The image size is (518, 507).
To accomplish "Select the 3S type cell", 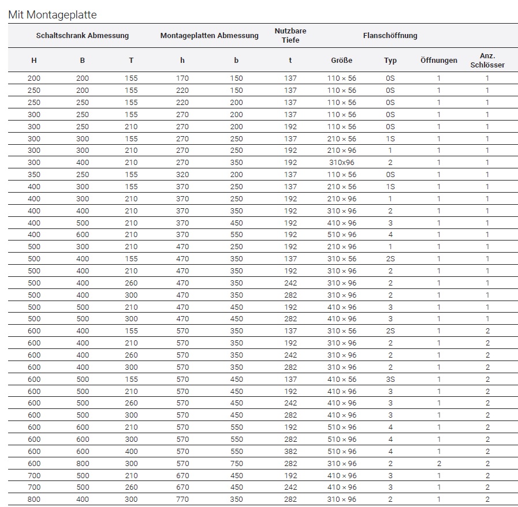I will 390,380.
